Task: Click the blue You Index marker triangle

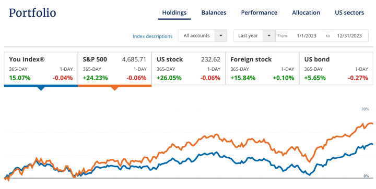Action: click(41, 89)
